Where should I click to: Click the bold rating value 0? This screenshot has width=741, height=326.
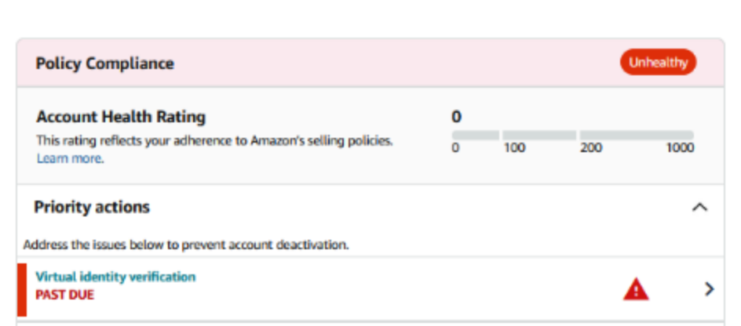457,117
